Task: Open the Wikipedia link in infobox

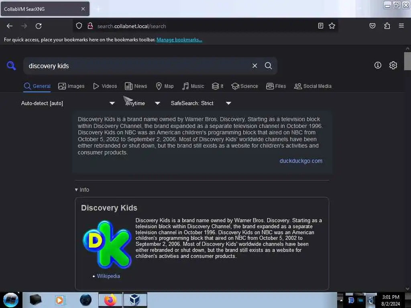Action: (x=108, y=276)
